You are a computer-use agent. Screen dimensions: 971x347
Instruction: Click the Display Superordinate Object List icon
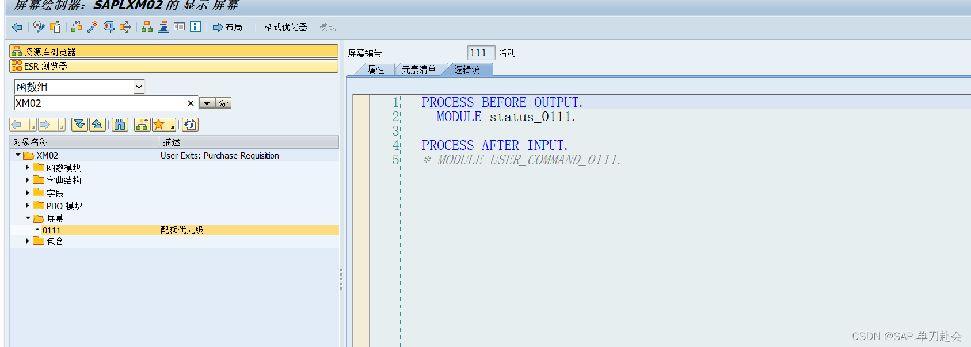tap(142, 125)
